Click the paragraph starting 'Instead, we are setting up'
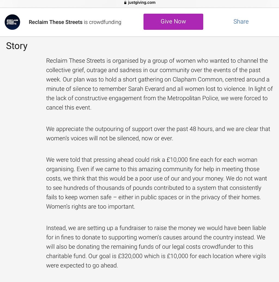Viewport: 279px width, 282px height. 156,247
